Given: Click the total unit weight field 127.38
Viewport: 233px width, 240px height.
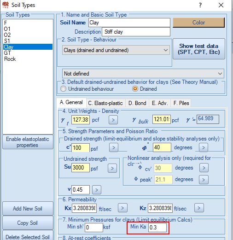Looking at the screenshot, I should coord(81,120).
